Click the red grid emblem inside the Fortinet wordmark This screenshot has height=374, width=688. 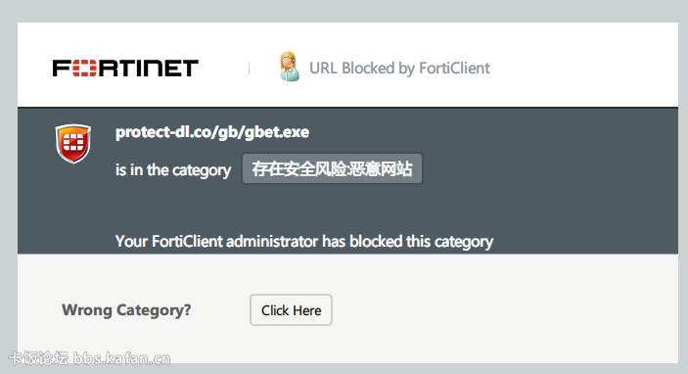pos(84,68)
